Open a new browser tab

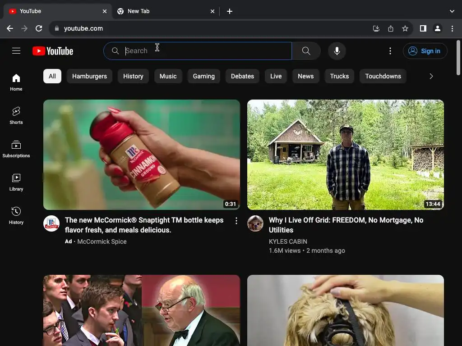[x=230, y=11]
